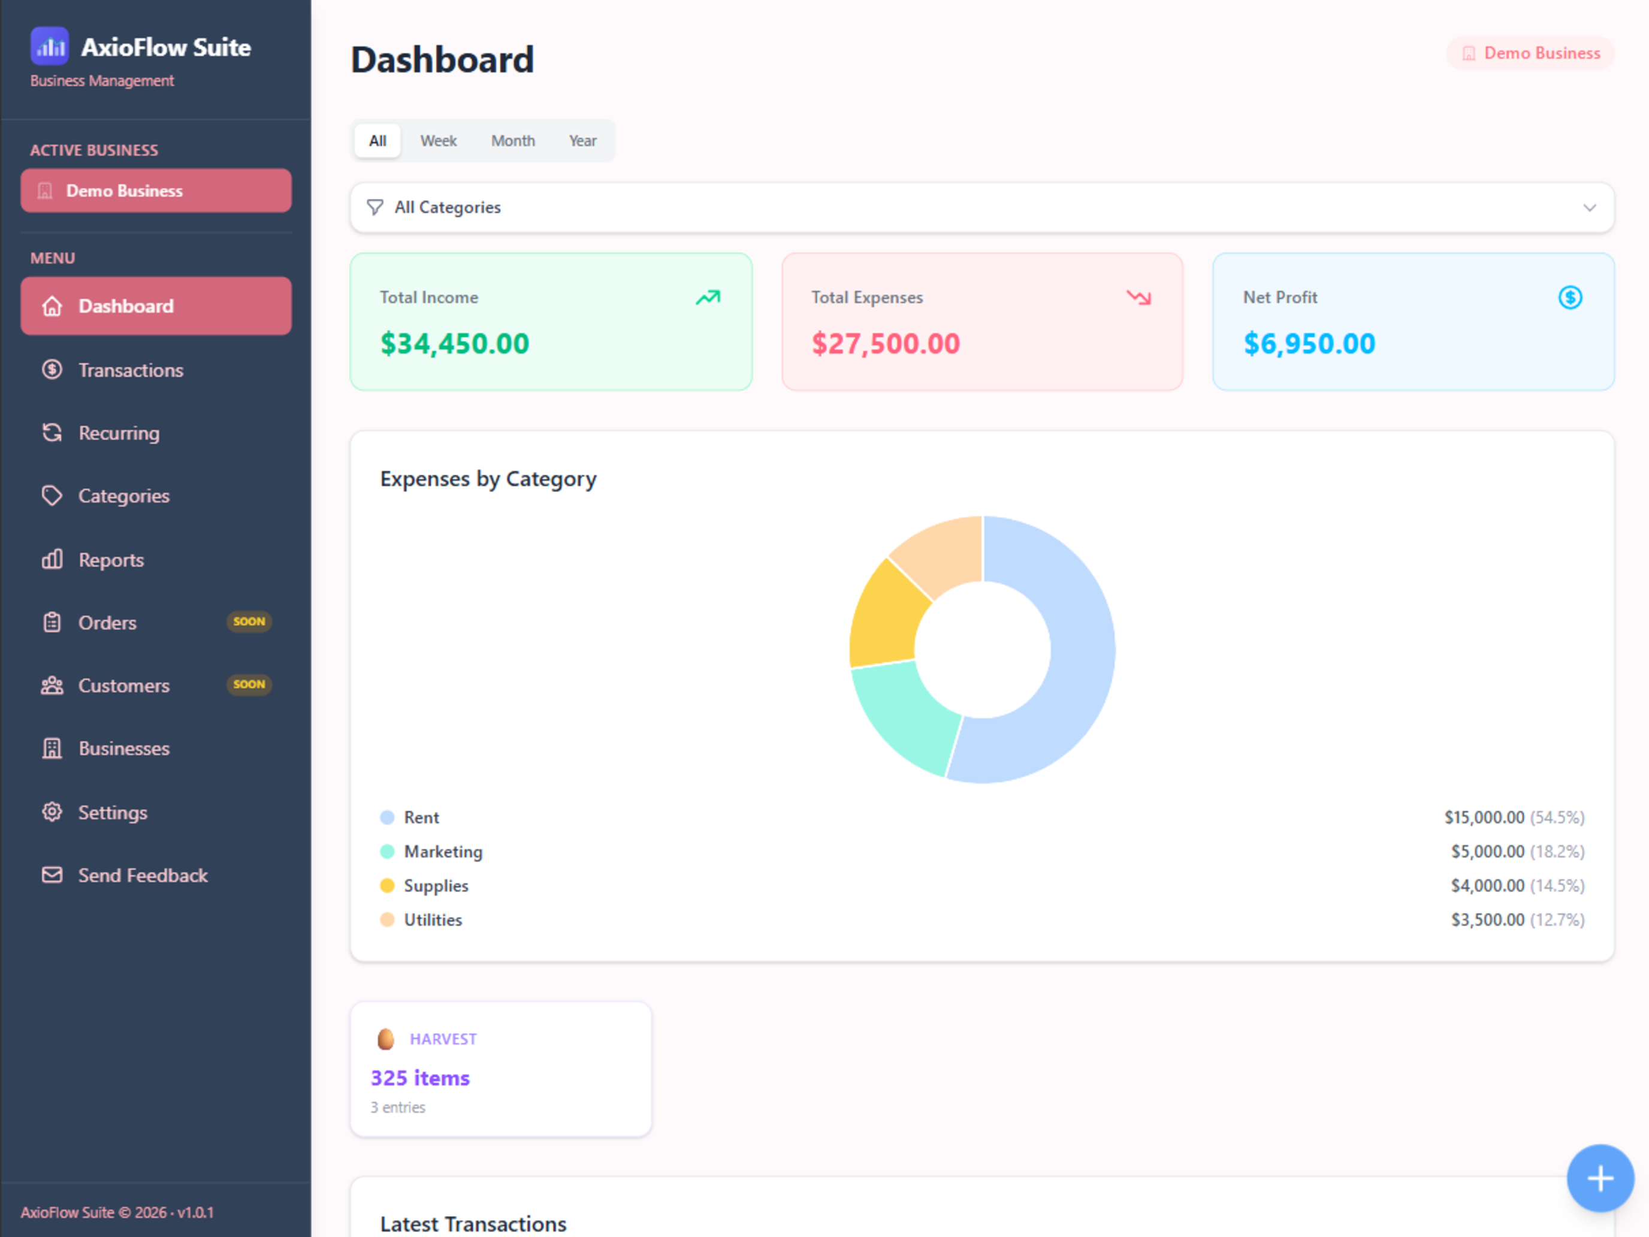Click the Latest Transactions heading
This screenshot has width=1649, height=1237.
[x=473, y=1224]
